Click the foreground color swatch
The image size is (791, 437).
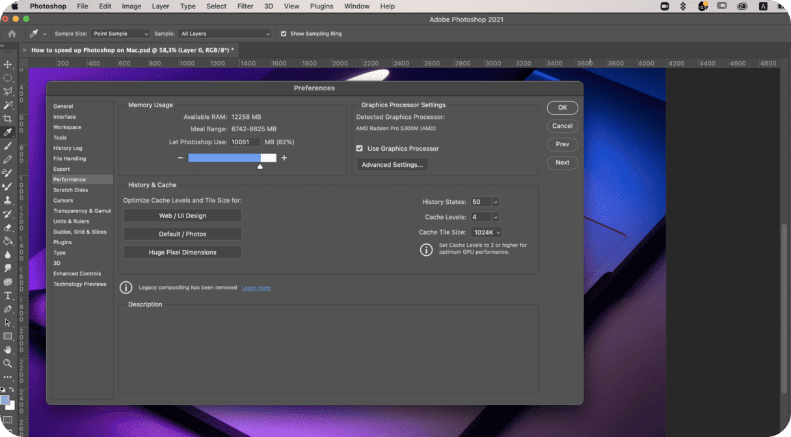(x=5, y=399)
